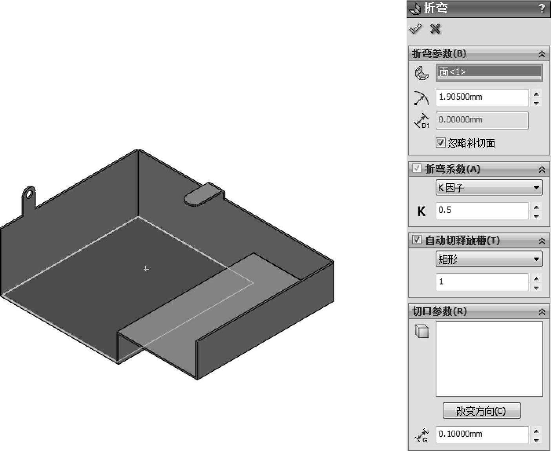Collapse the 折弯参数(B) section
Image resolution: width=551 pixels, height=451 pixels.
[x=542, y=54]
